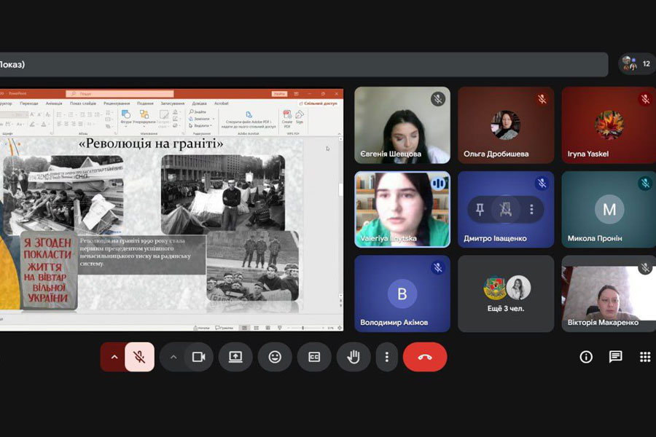This screenshot has width=656, height=437.
Task: Leave the call with red hang-up button
Action: (425, 357)
